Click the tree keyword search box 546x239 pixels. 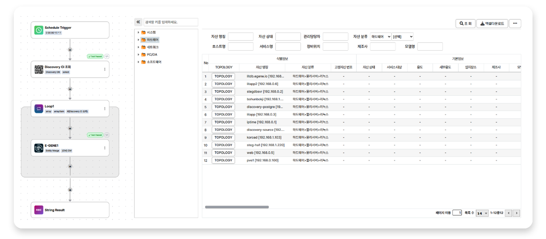pyautogui.click(x=171, y=22)
